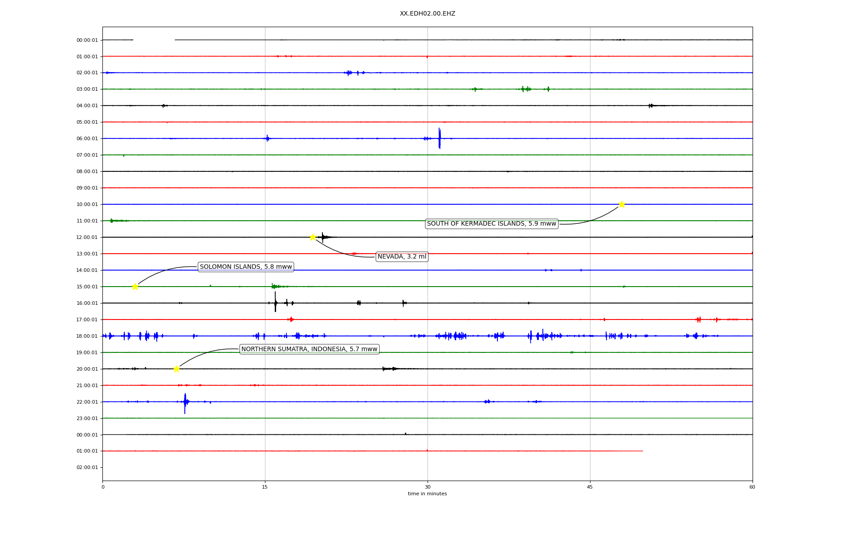Click the 02:00:01 label on the bottom row
The image size is (855, 534).
click(87, 468)
